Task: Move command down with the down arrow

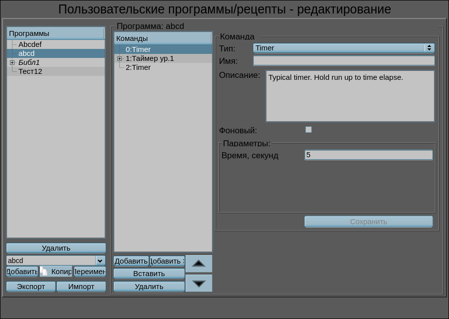Action: [x=199, y=283]
